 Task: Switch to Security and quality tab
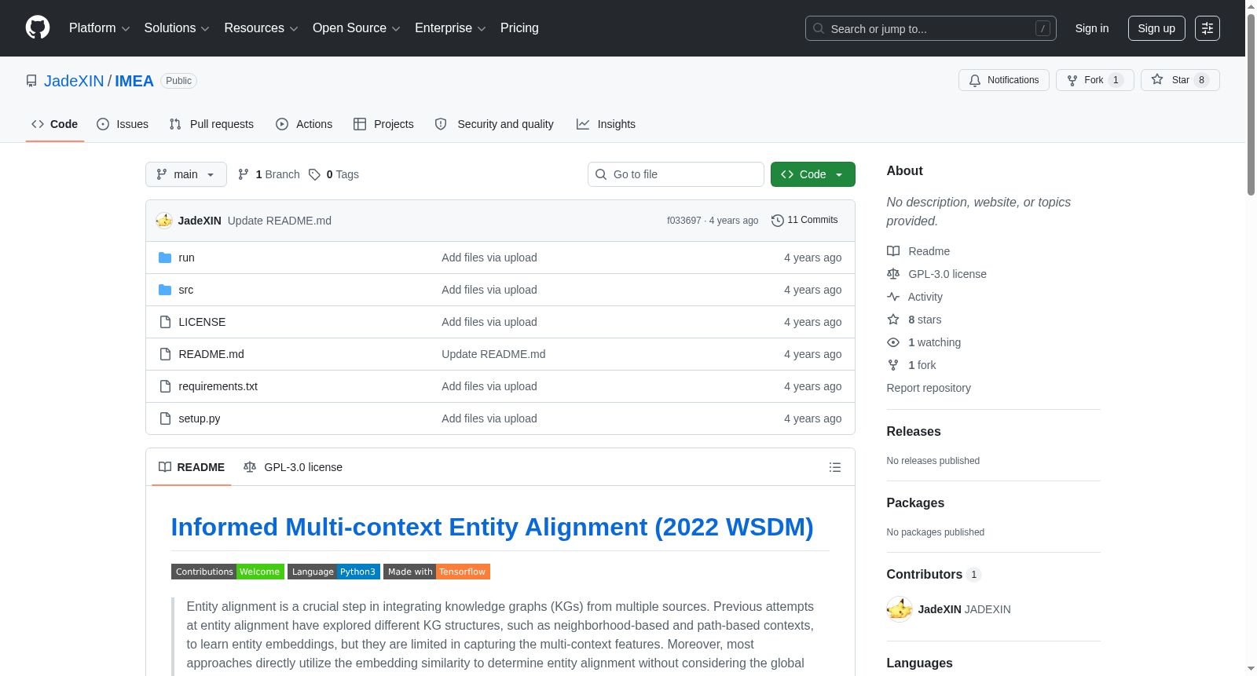[x=494, y=124]
